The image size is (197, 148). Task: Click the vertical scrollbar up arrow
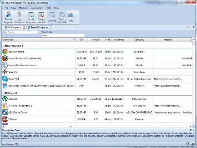coord(194,39)
